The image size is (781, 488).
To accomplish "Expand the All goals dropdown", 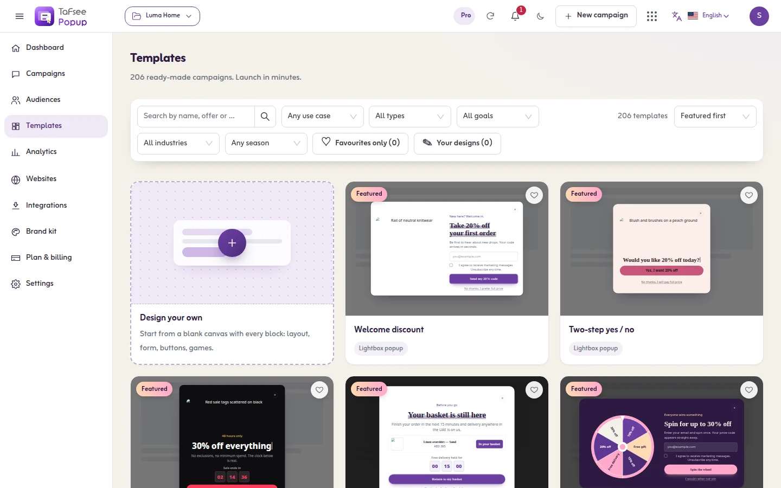I will tap(498, 117).
